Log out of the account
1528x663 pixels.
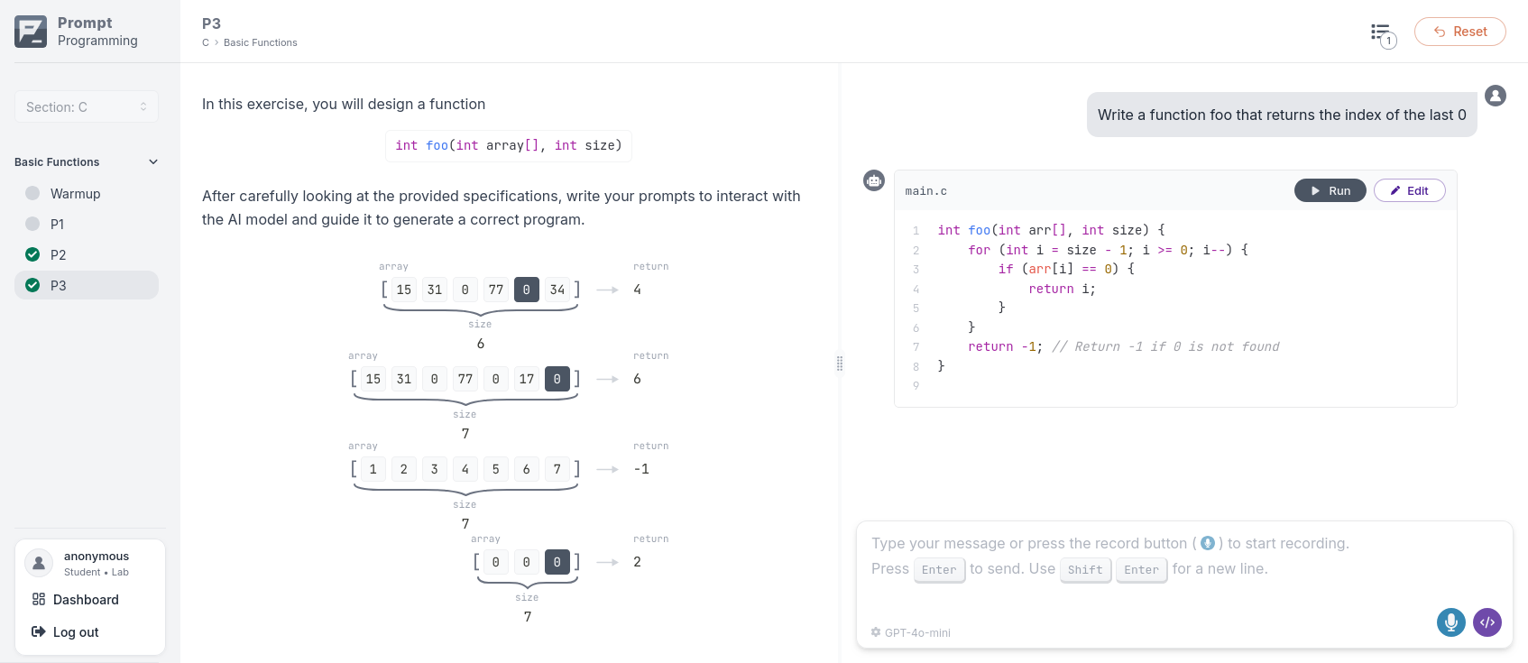tap(76, 632)
